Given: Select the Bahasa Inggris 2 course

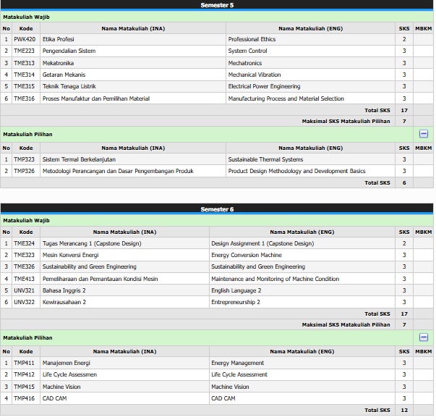Looking at the screenshot, I should [x=64, y=290].
